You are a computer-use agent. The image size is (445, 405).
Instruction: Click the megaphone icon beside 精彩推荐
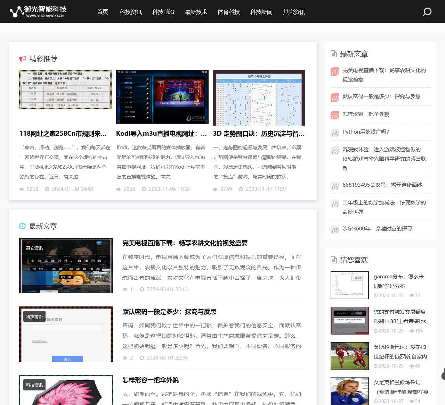[23, 59]
